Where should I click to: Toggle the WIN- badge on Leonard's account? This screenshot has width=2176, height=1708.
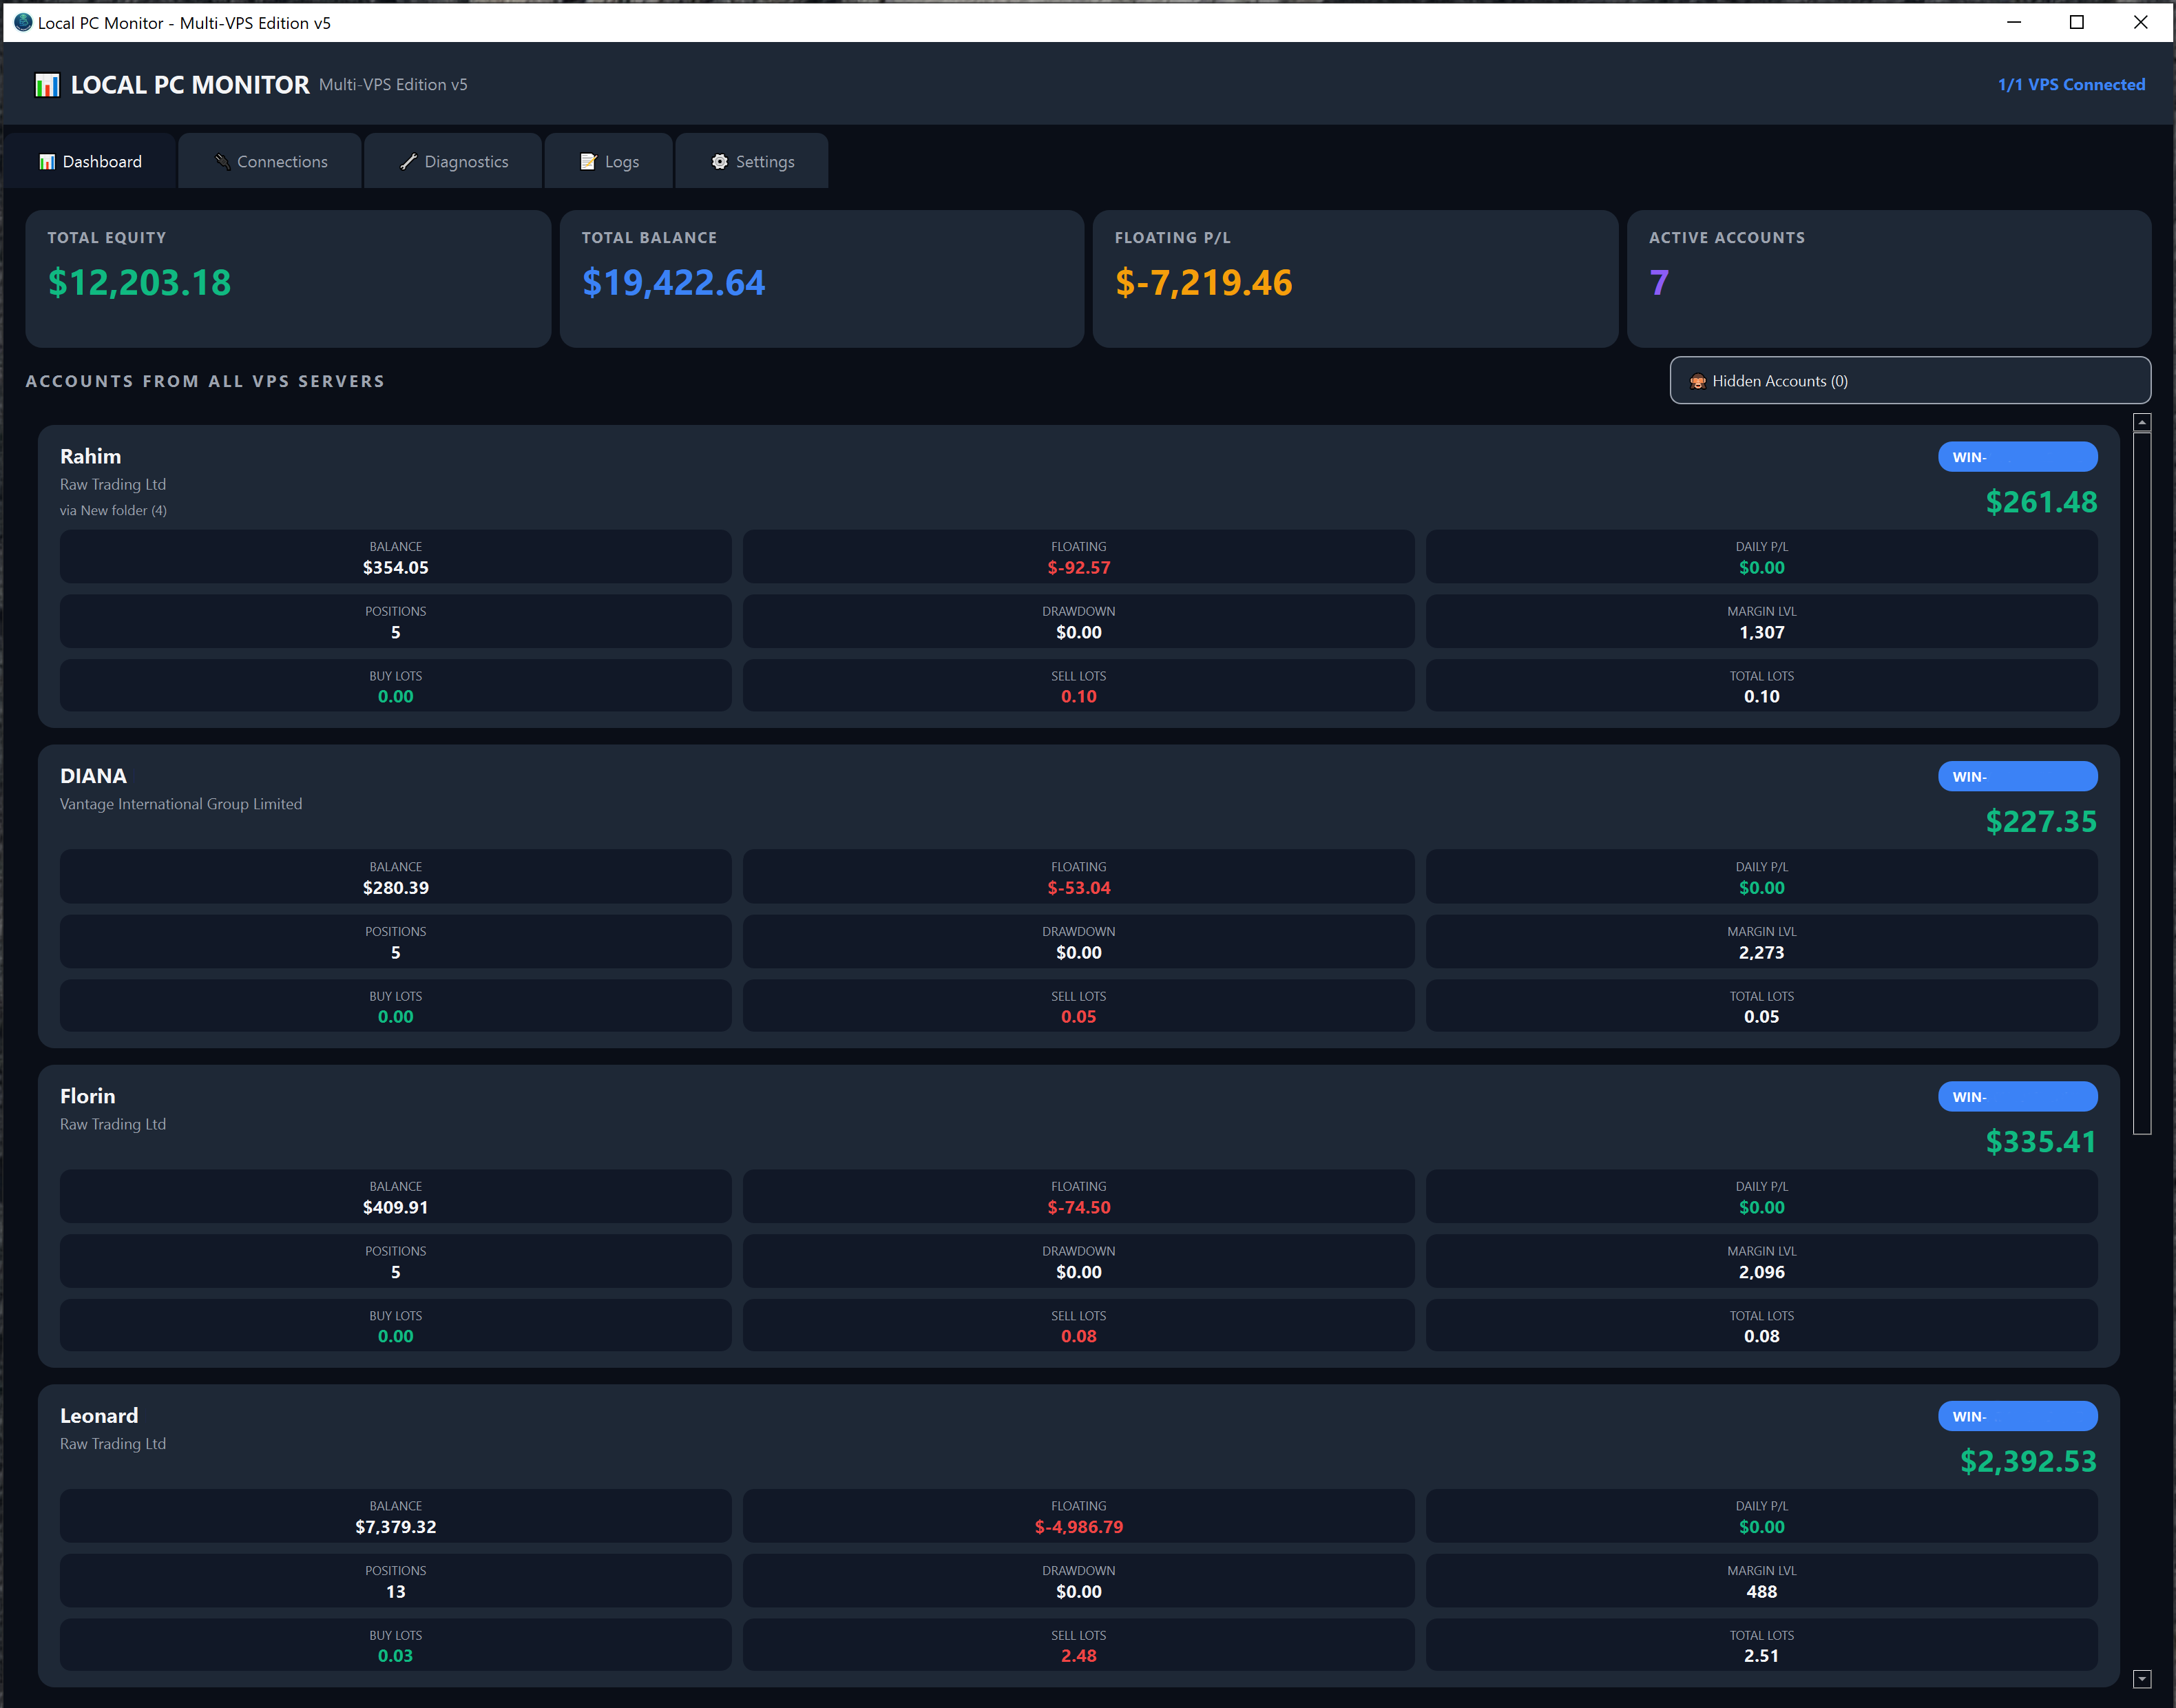click(x=2018, y=1416)
